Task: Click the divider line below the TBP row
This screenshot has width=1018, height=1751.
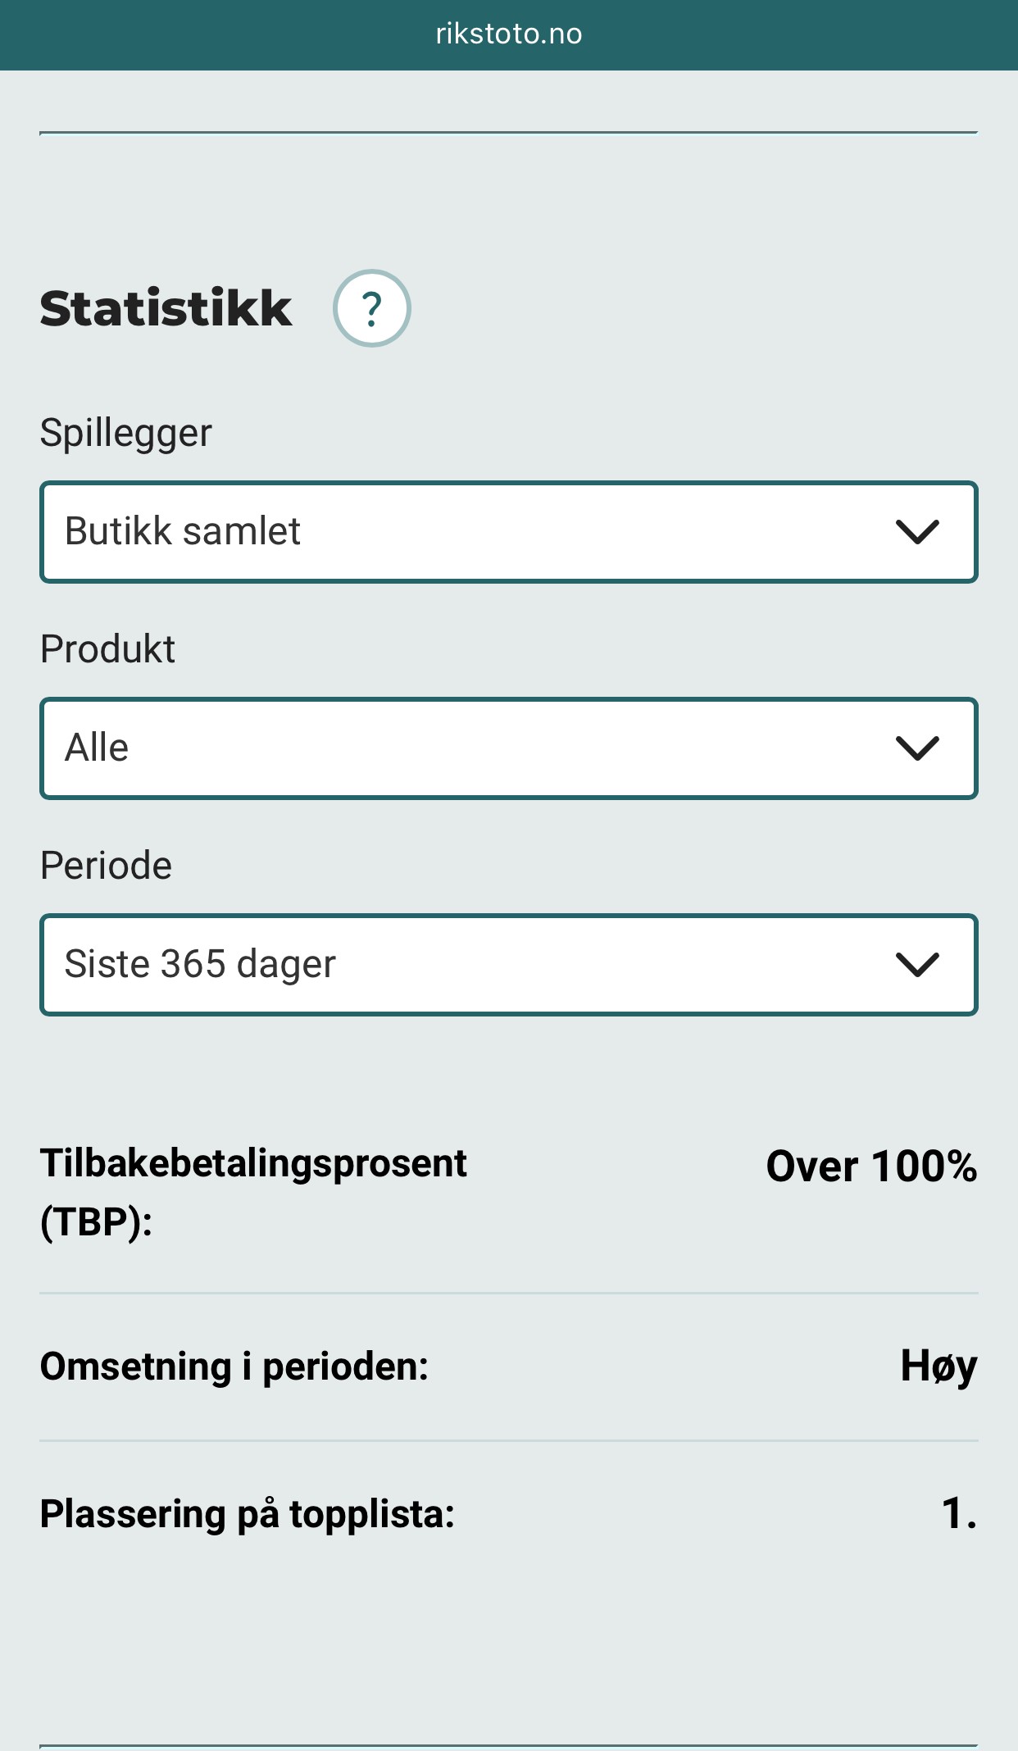Action: (508, 1294)
